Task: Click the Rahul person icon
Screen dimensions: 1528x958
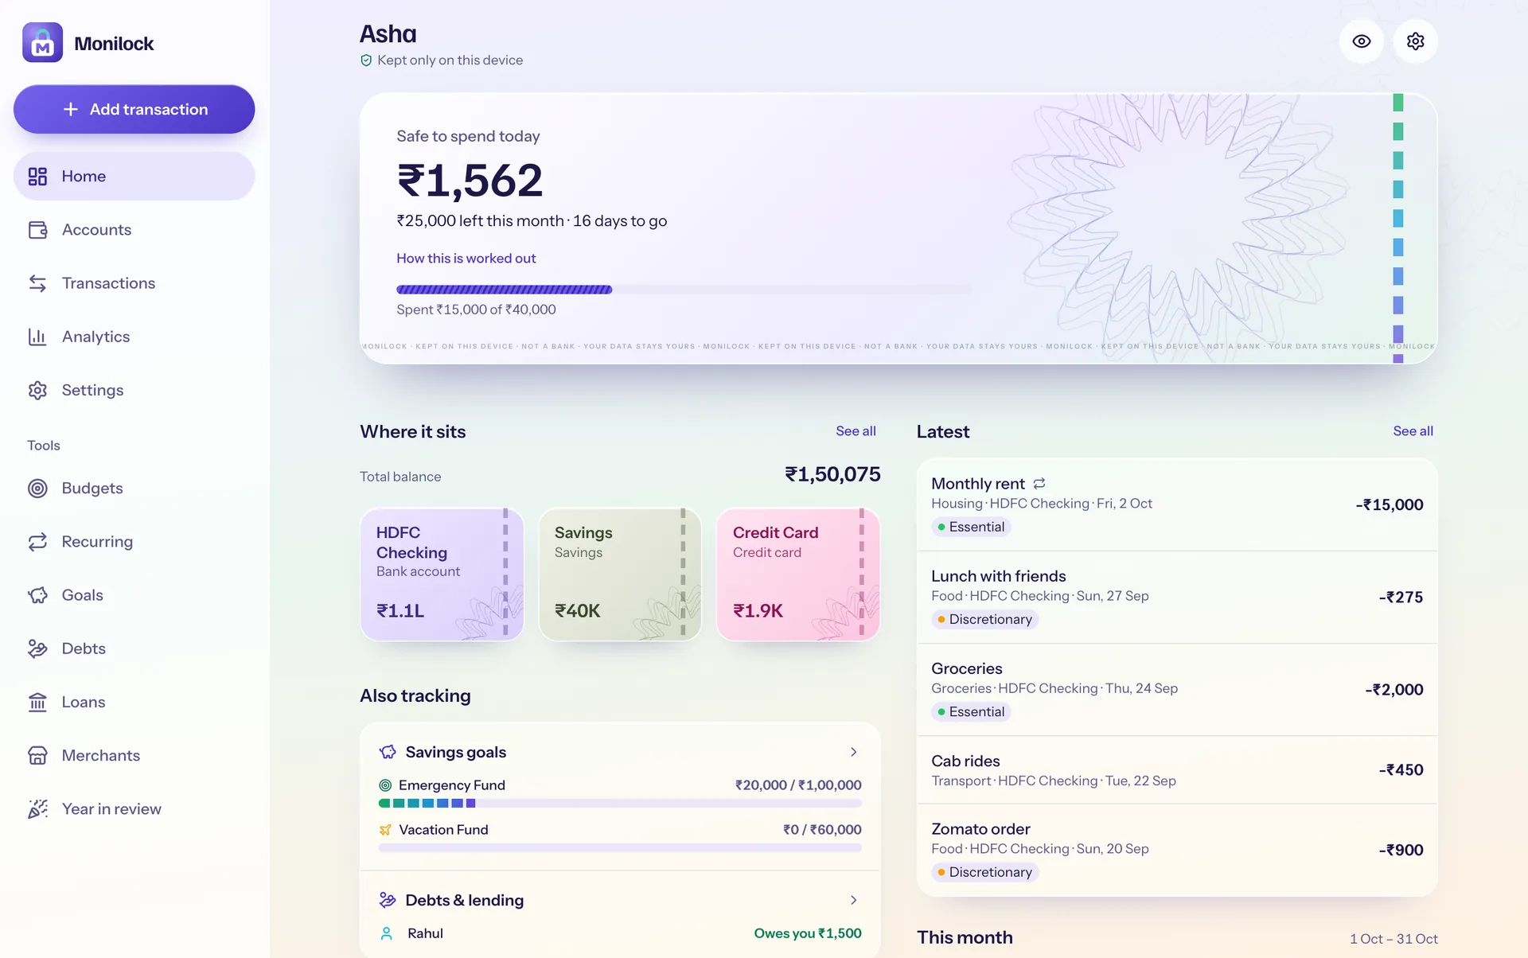Action: [x=387, y=933]
